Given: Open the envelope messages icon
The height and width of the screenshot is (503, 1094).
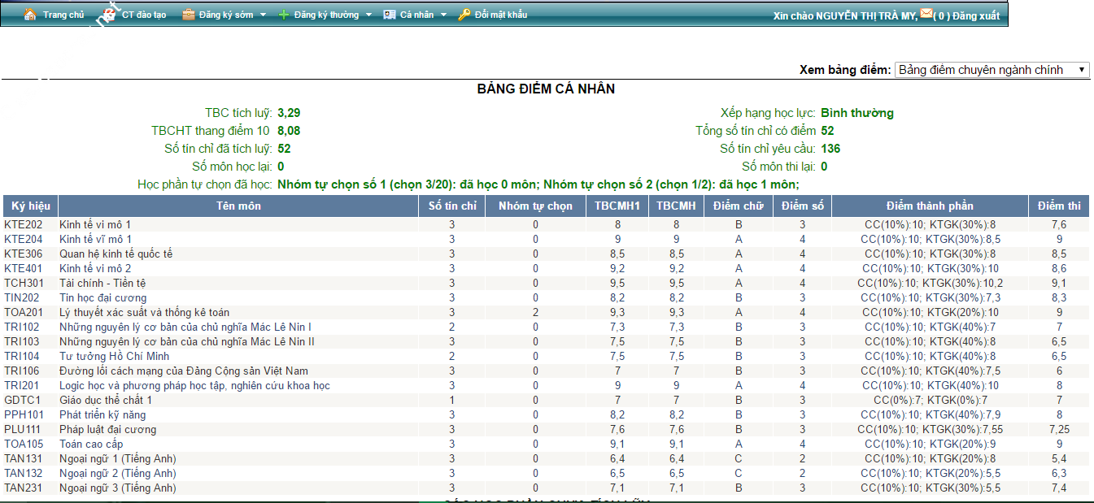Looking at the screenshot, I should coord(926,13).
